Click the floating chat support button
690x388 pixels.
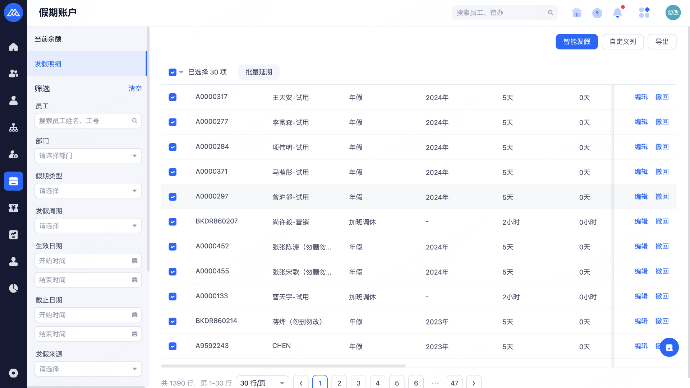pyautogui.click(x=669, y=347)
